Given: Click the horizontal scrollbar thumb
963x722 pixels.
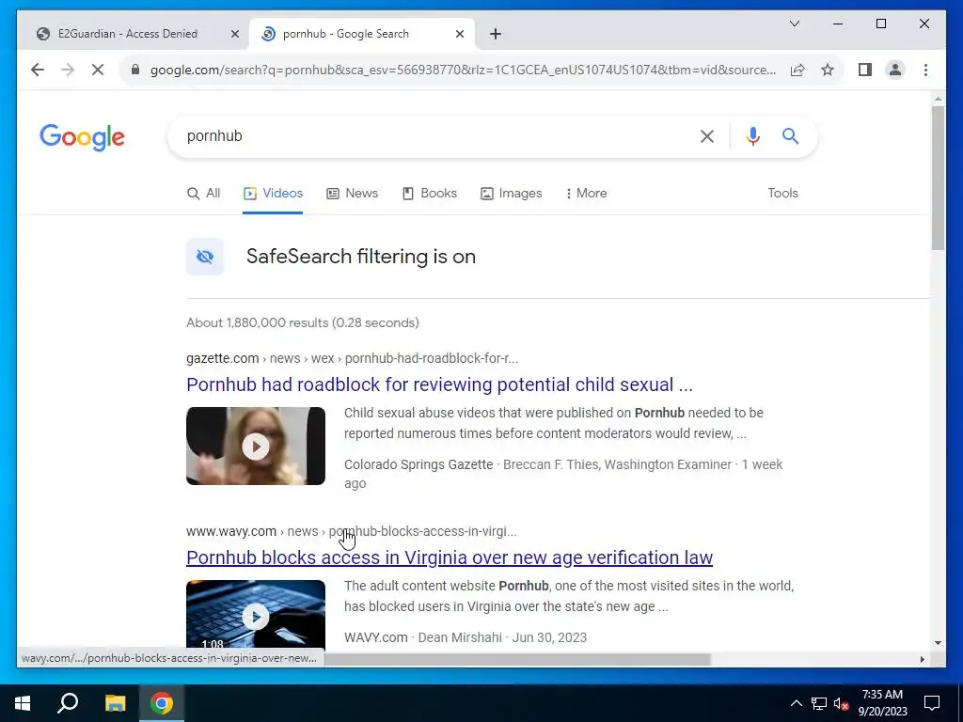Looking at the screenshot, I should (517, 659).
